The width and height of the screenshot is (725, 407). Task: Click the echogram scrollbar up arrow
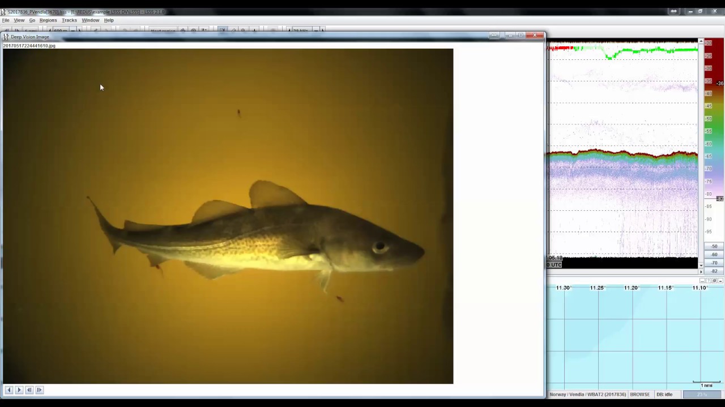click(x=701, y=42)
